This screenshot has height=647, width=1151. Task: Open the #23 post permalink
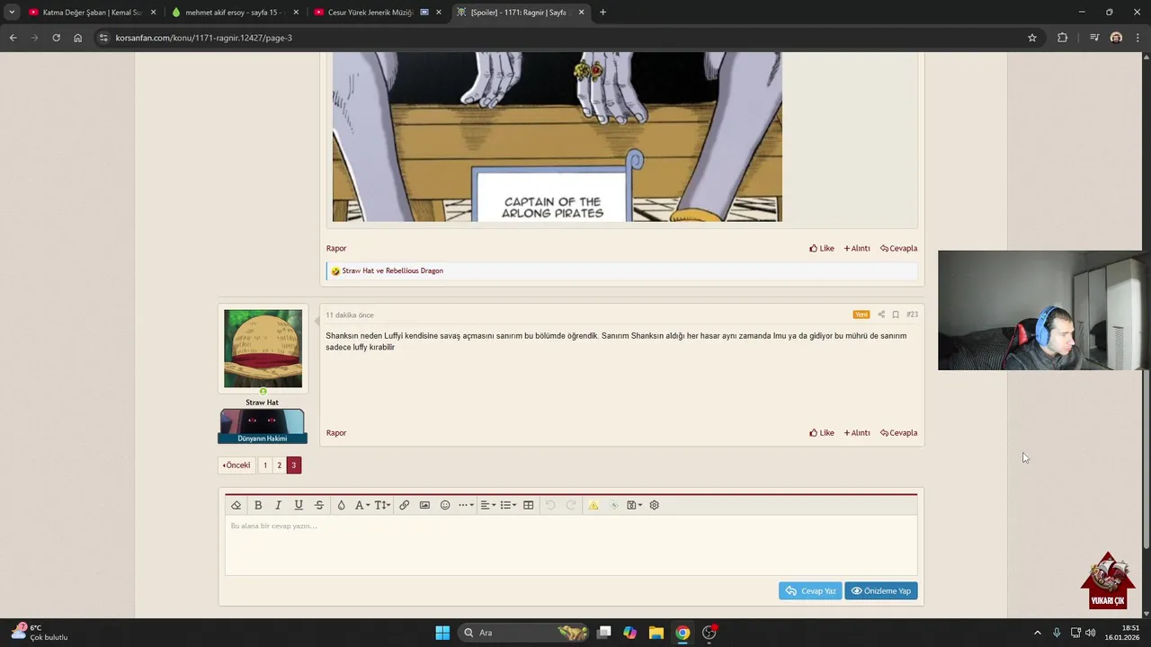pos(912,315)
